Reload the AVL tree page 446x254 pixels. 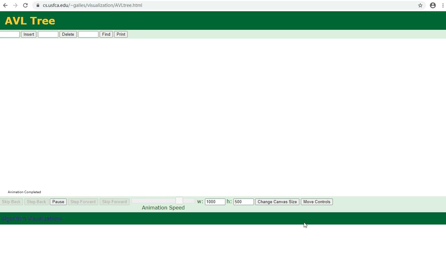(25, 5)
